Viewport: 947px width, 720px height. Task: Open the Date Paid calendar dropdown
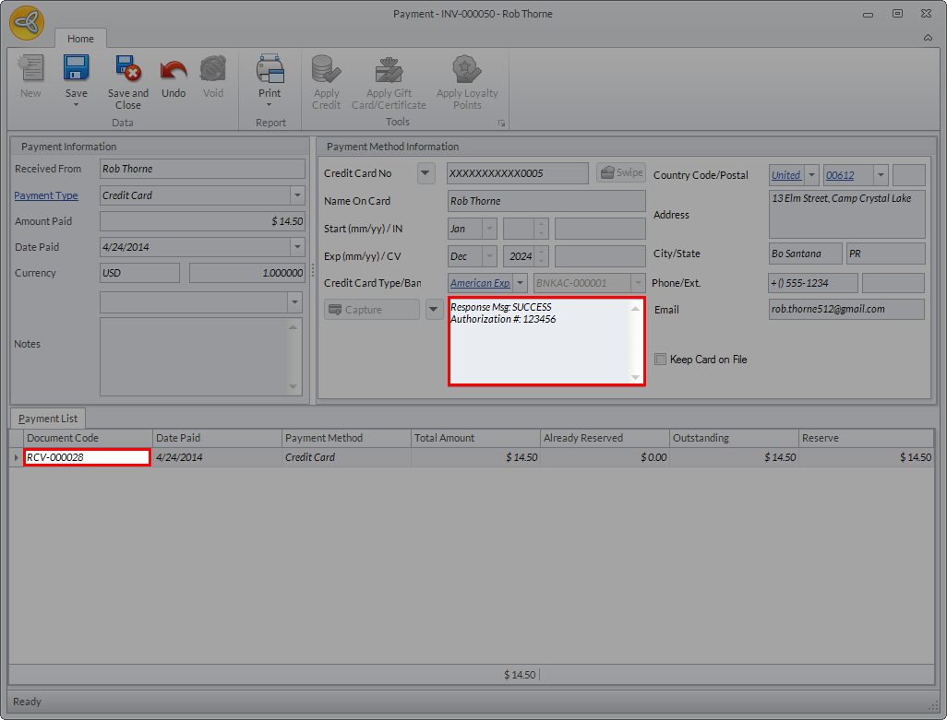pos(297,247)
